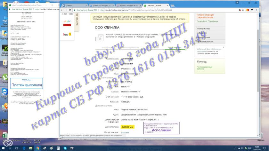Open Спасибо от Сбербанка link
269x151 pixels.
[x=207, y=21]
